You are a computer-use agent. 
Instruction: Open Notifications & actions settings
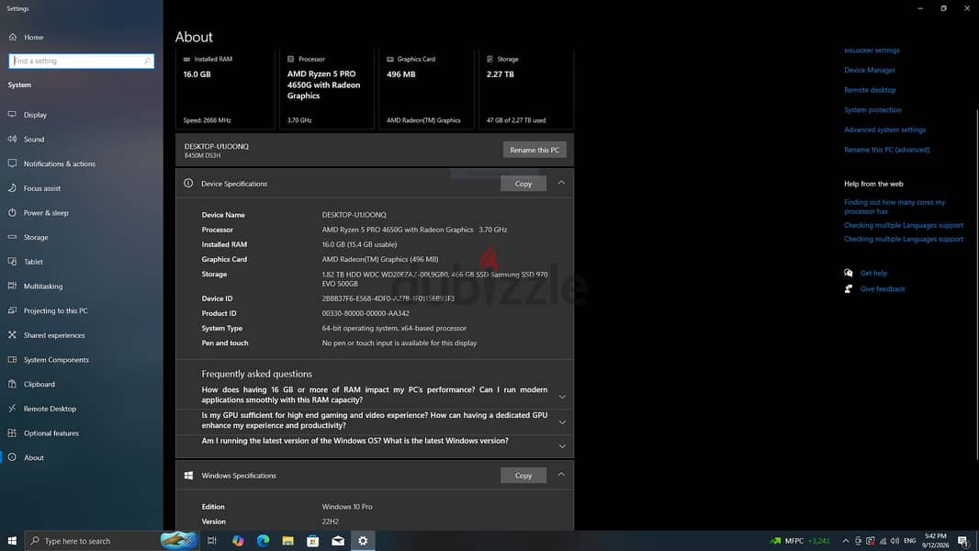pyautogui.click(x=60, y=163)
